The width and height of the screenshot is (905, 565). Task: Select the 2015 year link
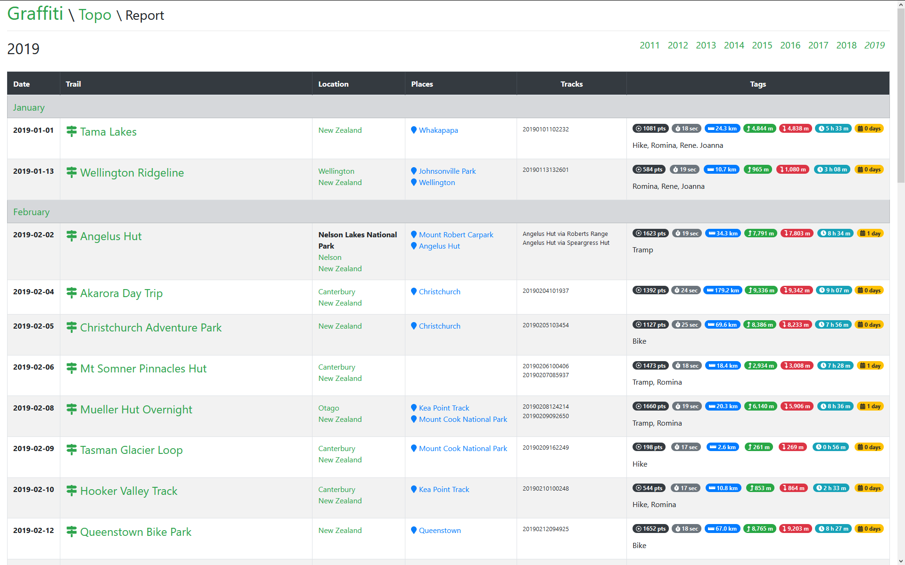pos(762,45)
